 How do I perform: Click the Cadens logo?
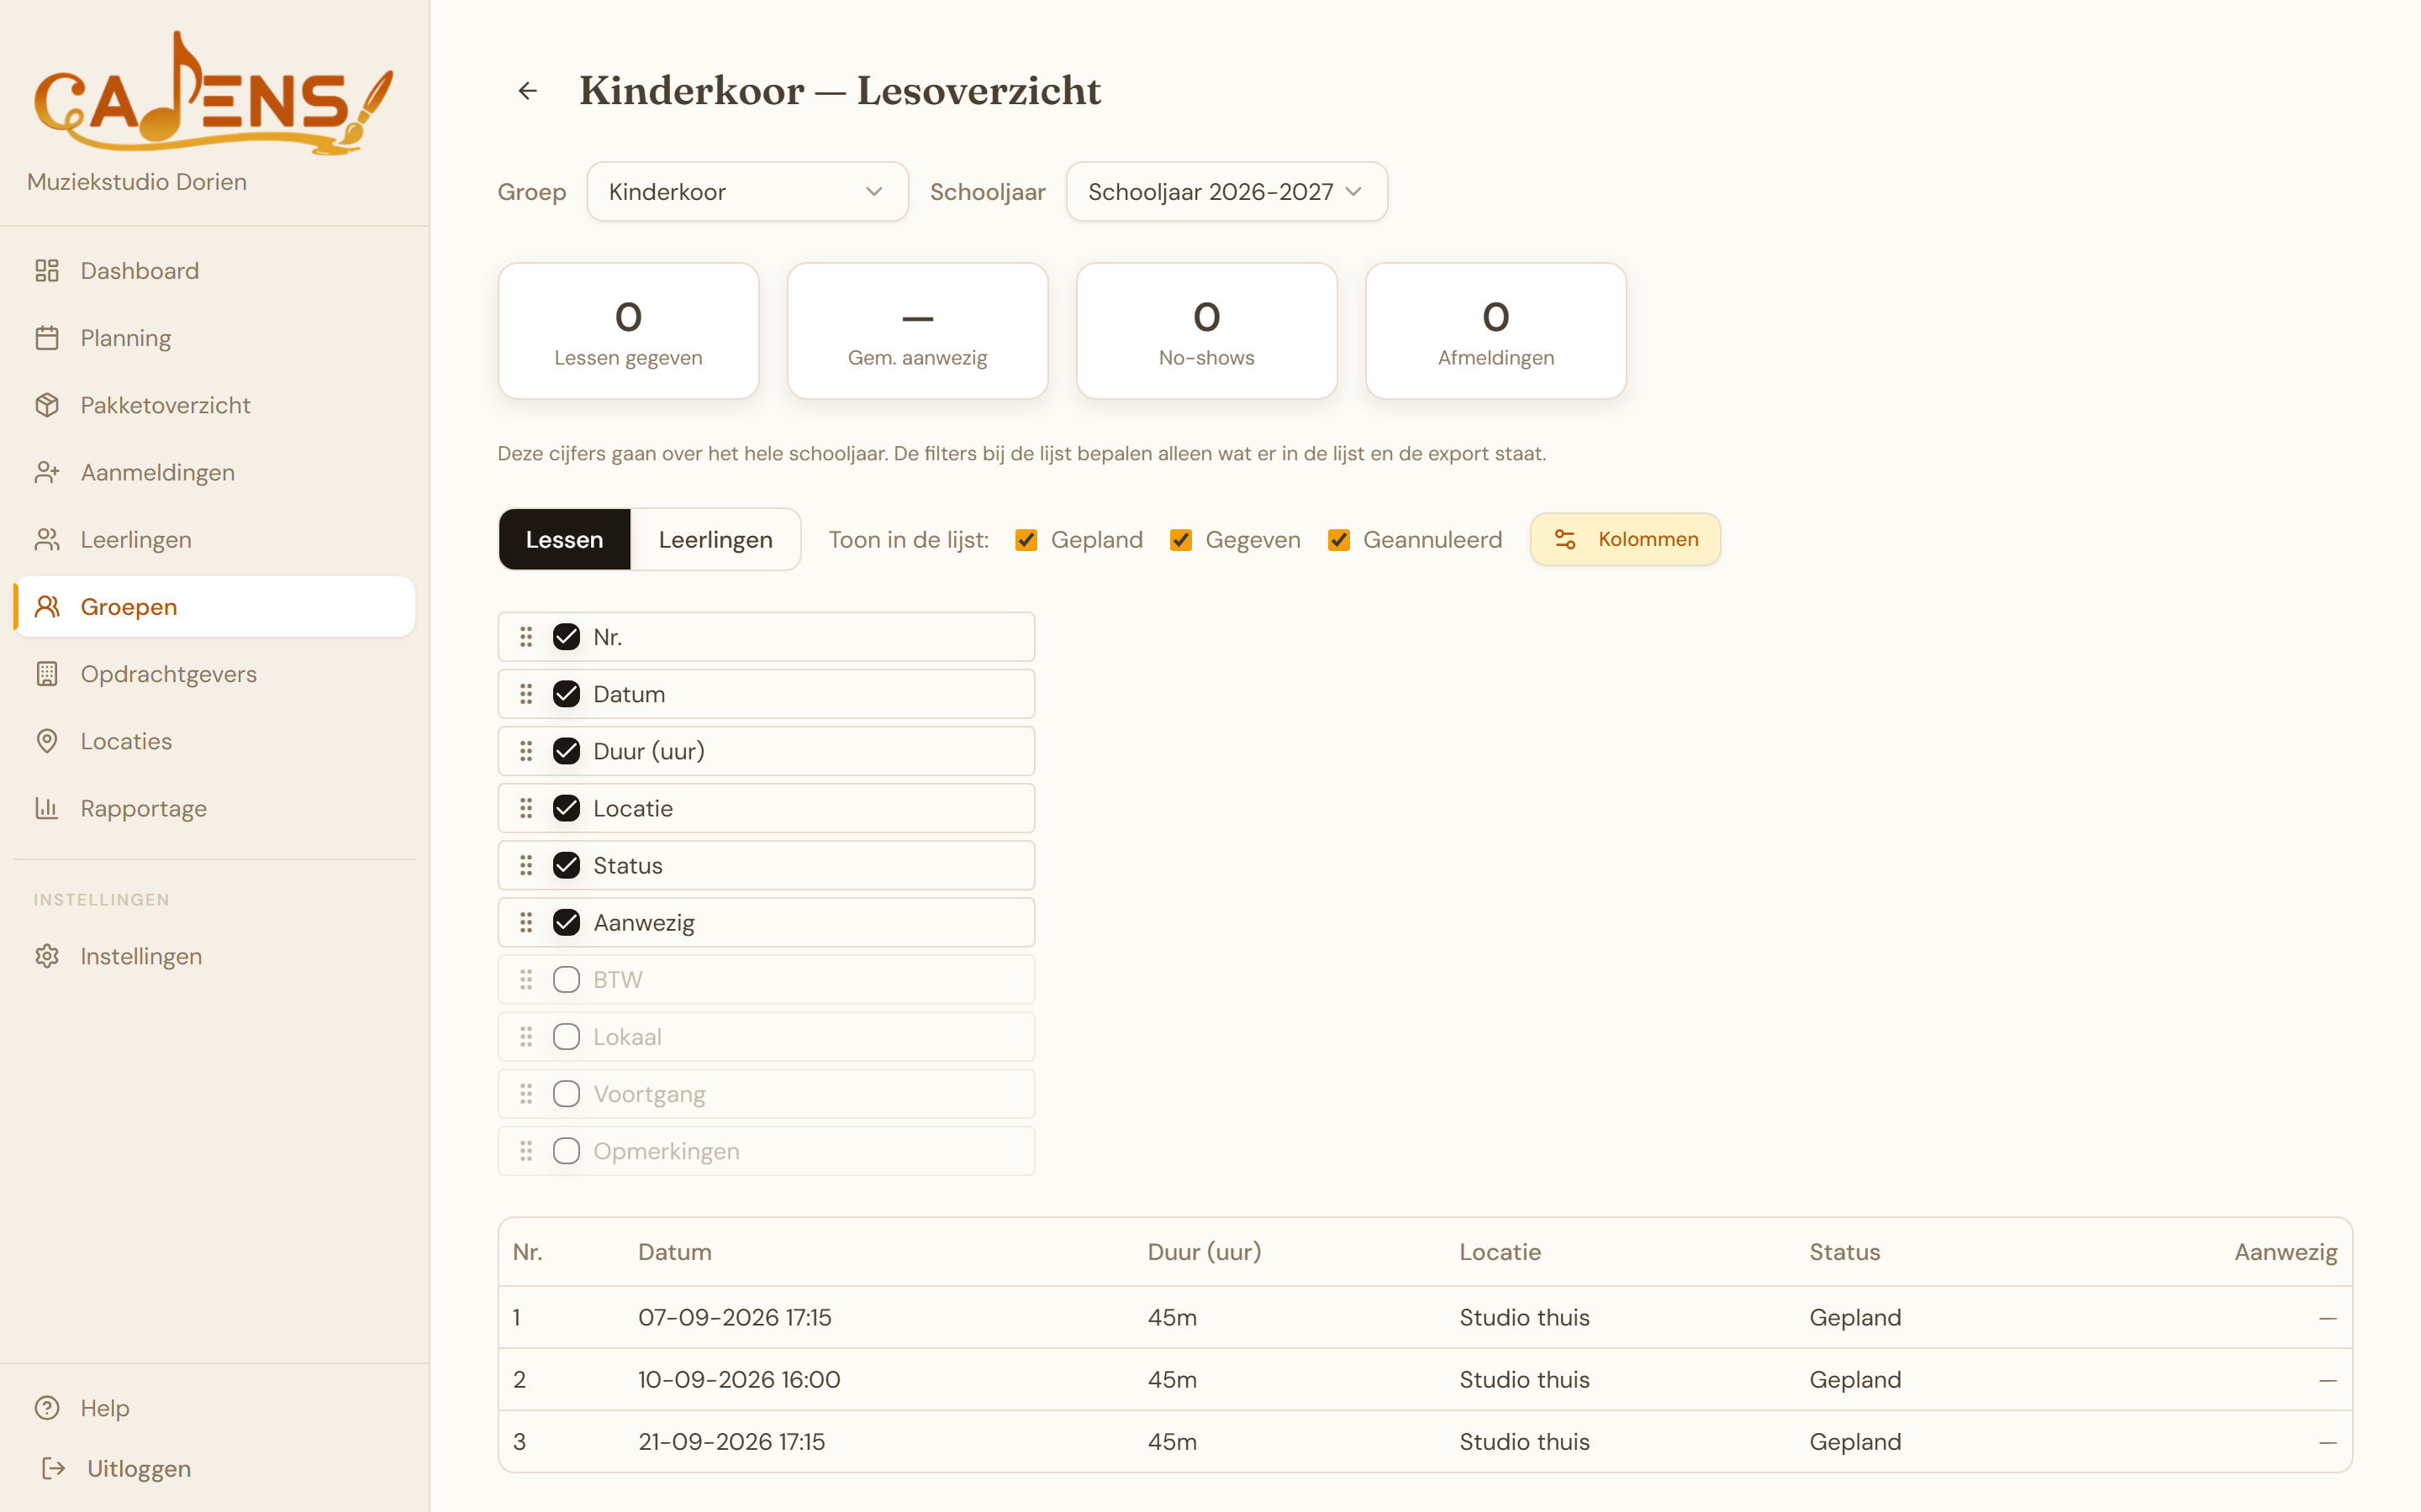point(213,93)
